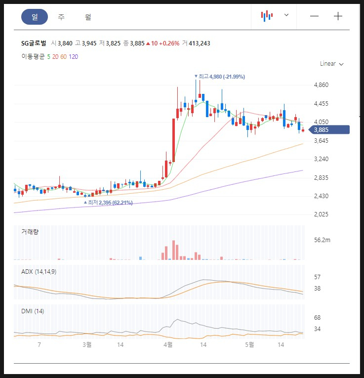
Task: Switch to the 월 (monthly) tab
Action: [x=88, y=17]
